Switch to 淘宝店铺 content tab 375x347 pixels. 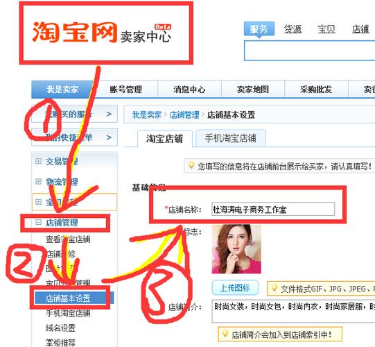coord(164,139)
